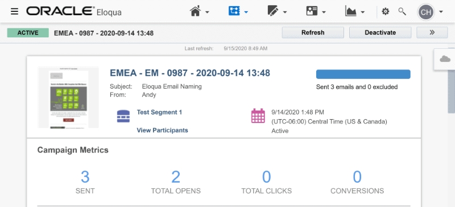Click the blue send progress bar

click(363, 74)
